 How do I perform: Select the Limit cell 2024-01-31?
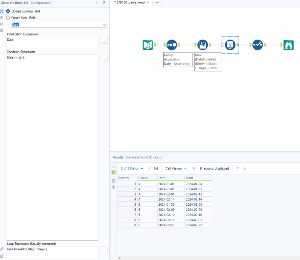click(198, 189)
